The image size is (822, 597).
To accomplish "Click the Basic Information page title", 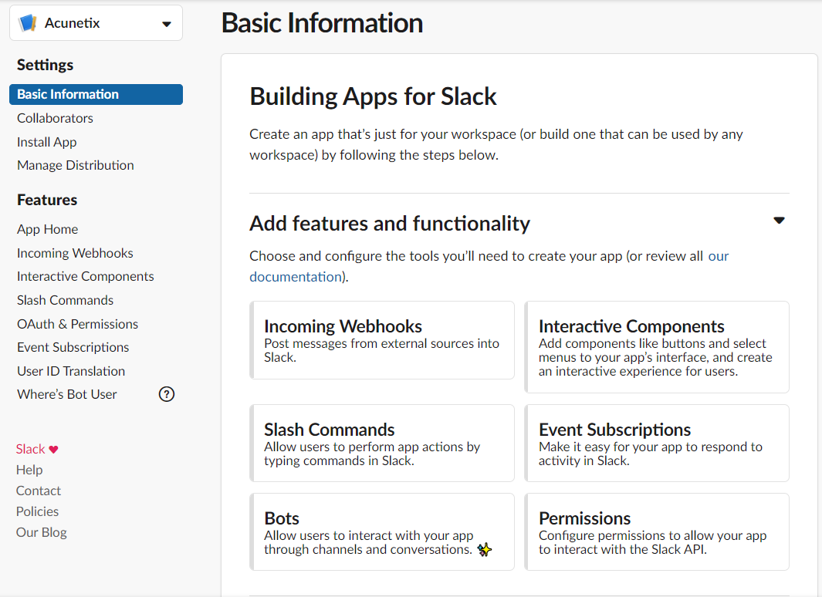I will coord(322,23).
